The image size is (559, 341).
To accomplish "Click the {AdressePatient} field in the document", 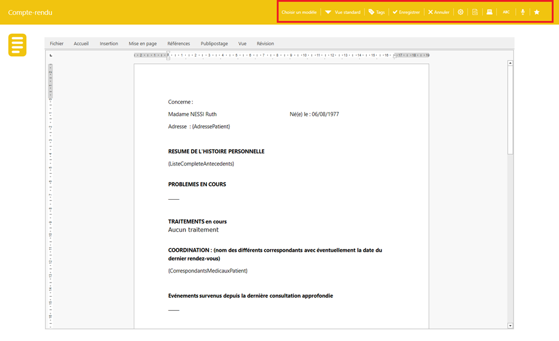I will click(x=211, y=126).
